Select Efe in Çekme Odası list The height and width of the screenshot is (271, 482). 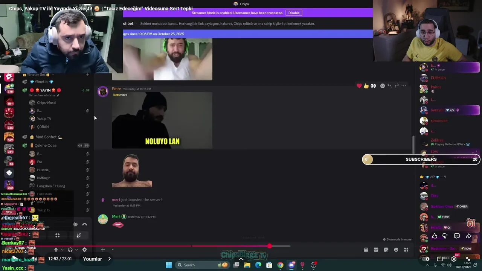(x=40, y=162)
